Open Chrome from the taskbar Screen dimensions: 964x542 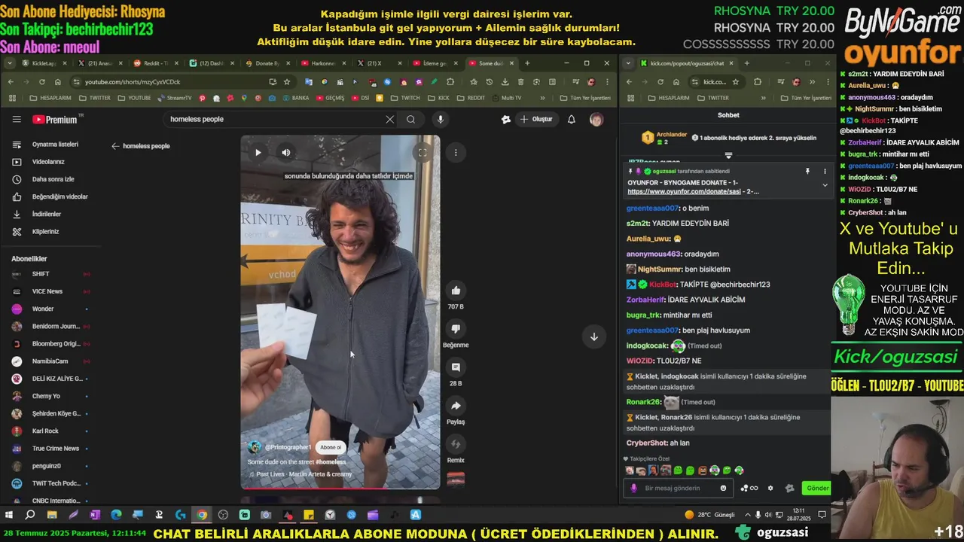click(202, 515)
